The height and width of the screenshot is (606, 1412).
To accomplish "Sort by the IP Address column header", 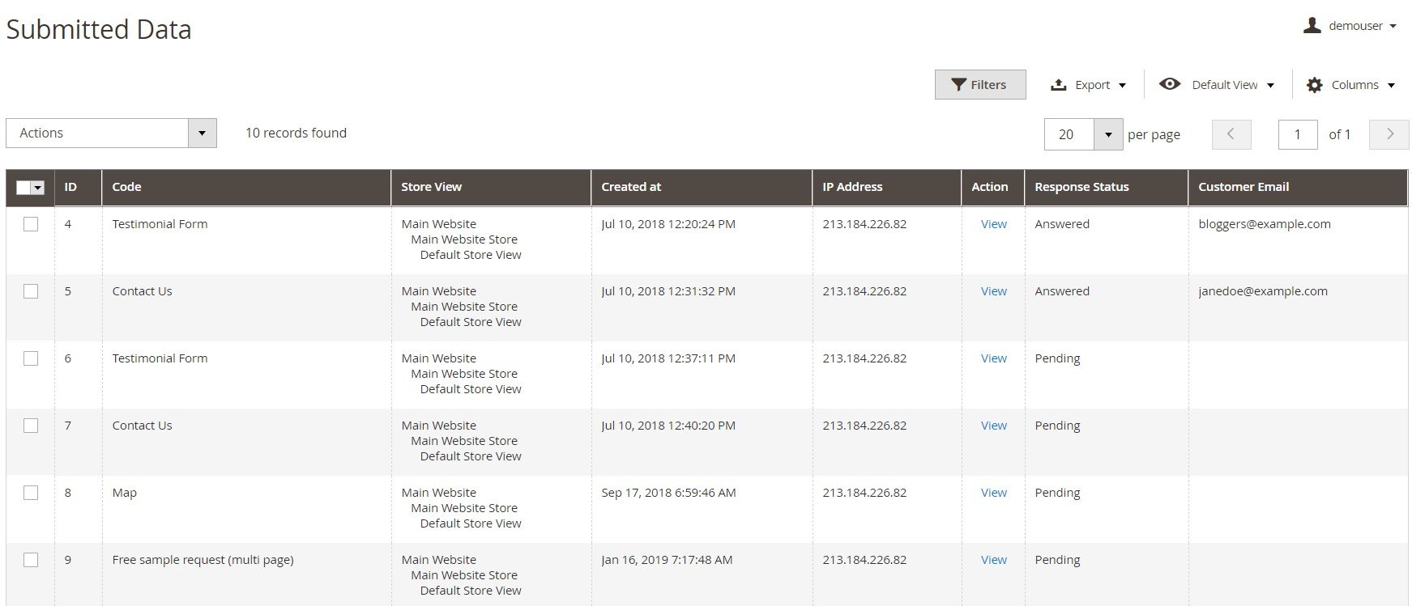I will pos(887,188).
